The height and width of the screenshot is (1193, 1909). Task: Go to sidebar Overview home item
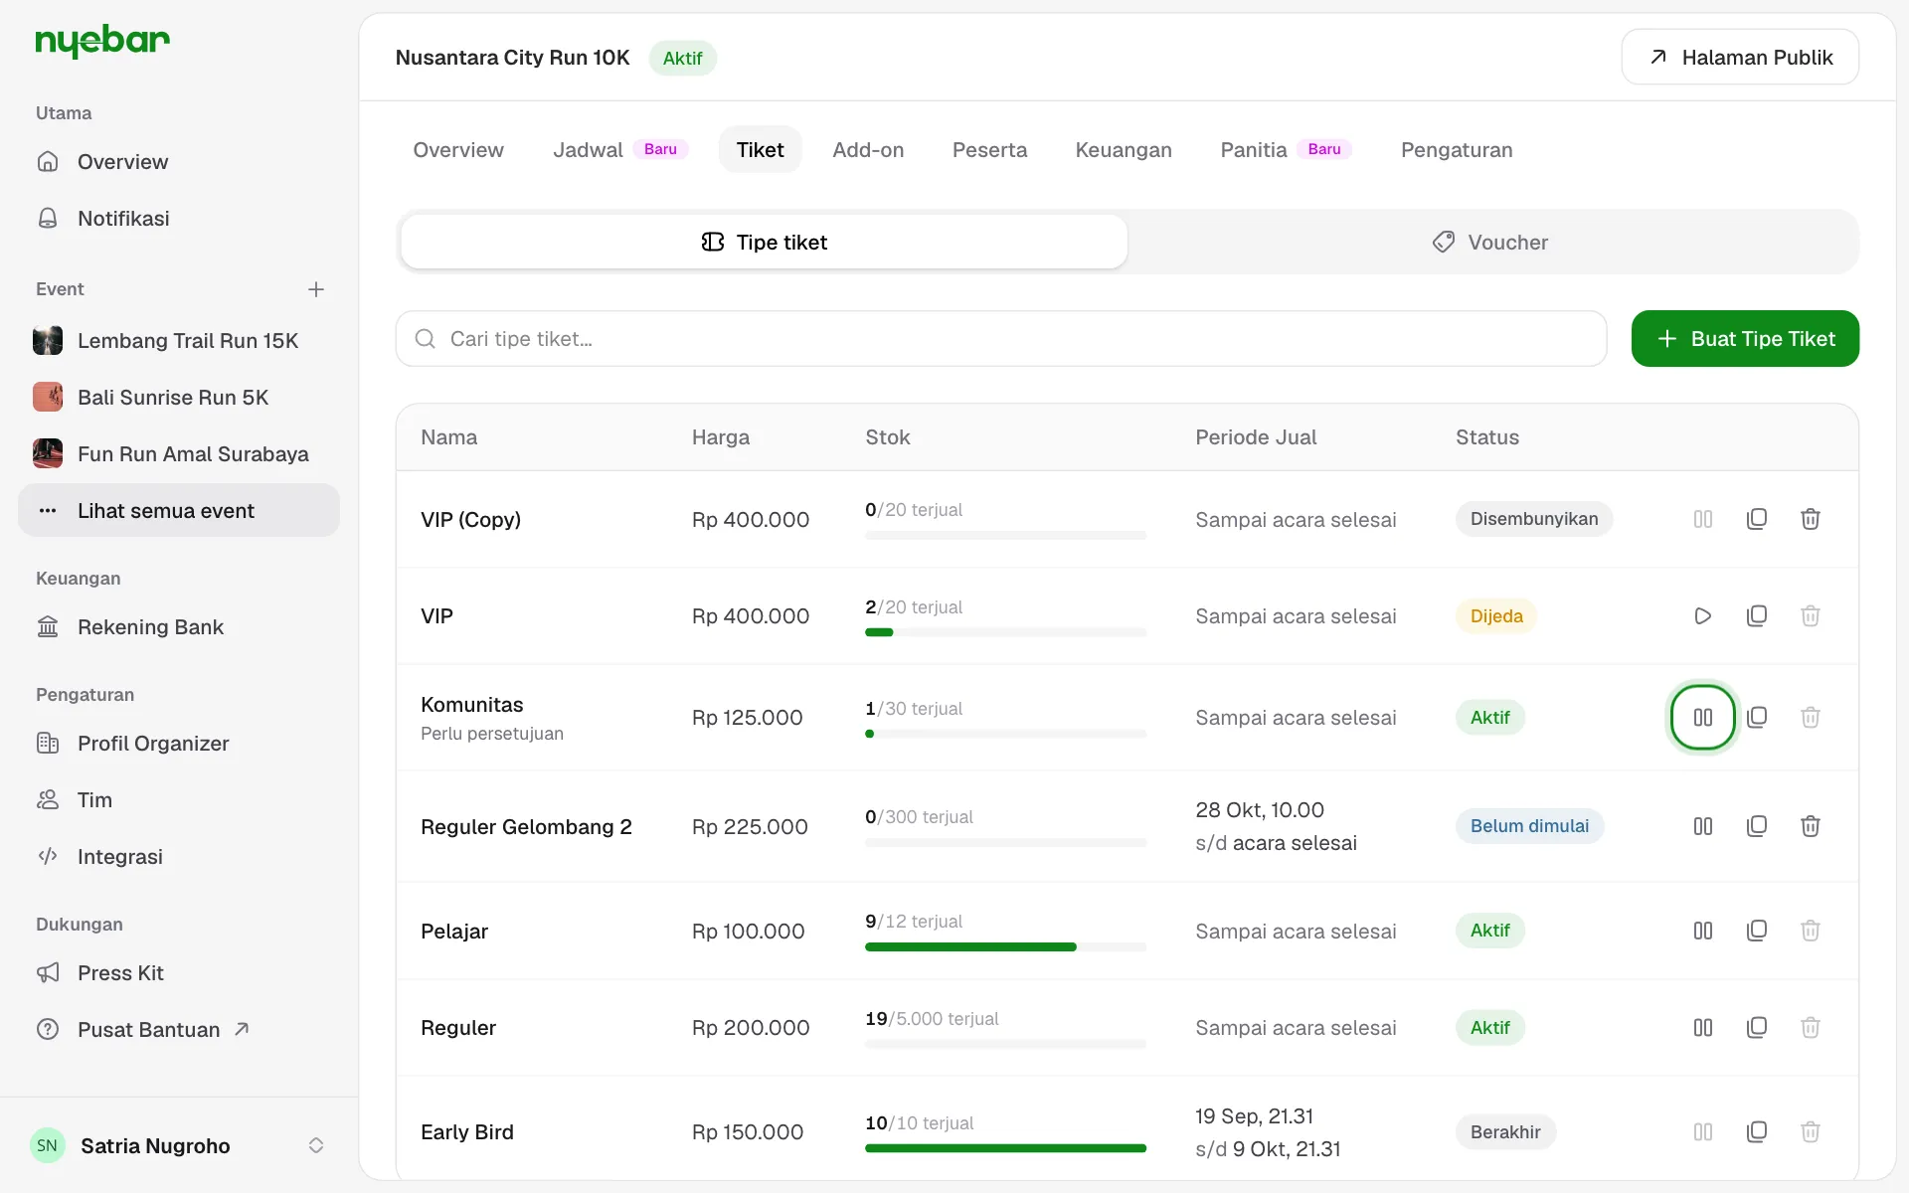click(179, 162)
